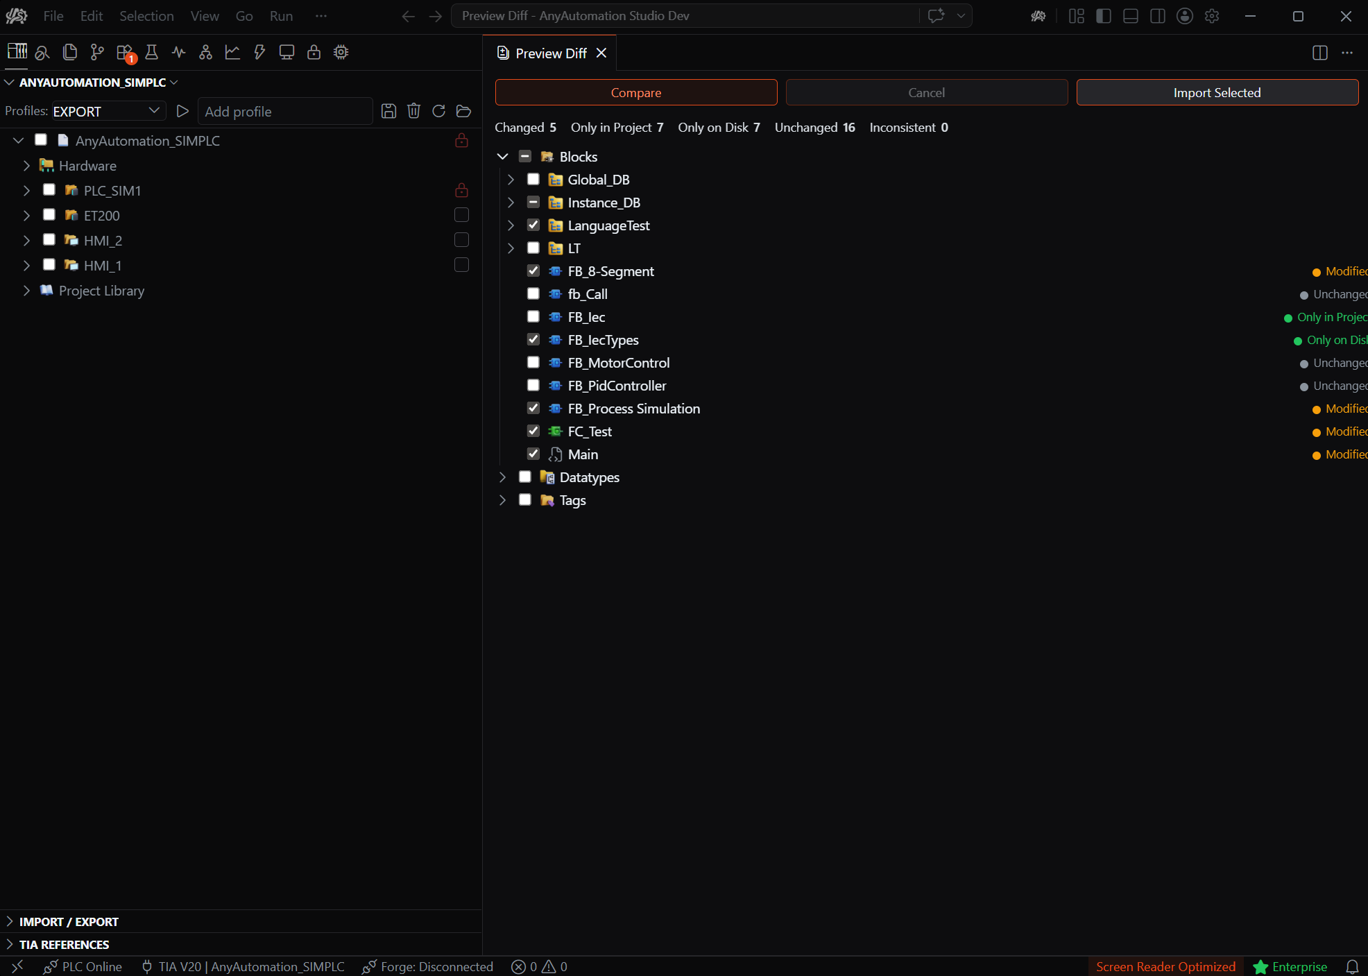Toggle the bottom panel icon

click(x=1131, y=16)
